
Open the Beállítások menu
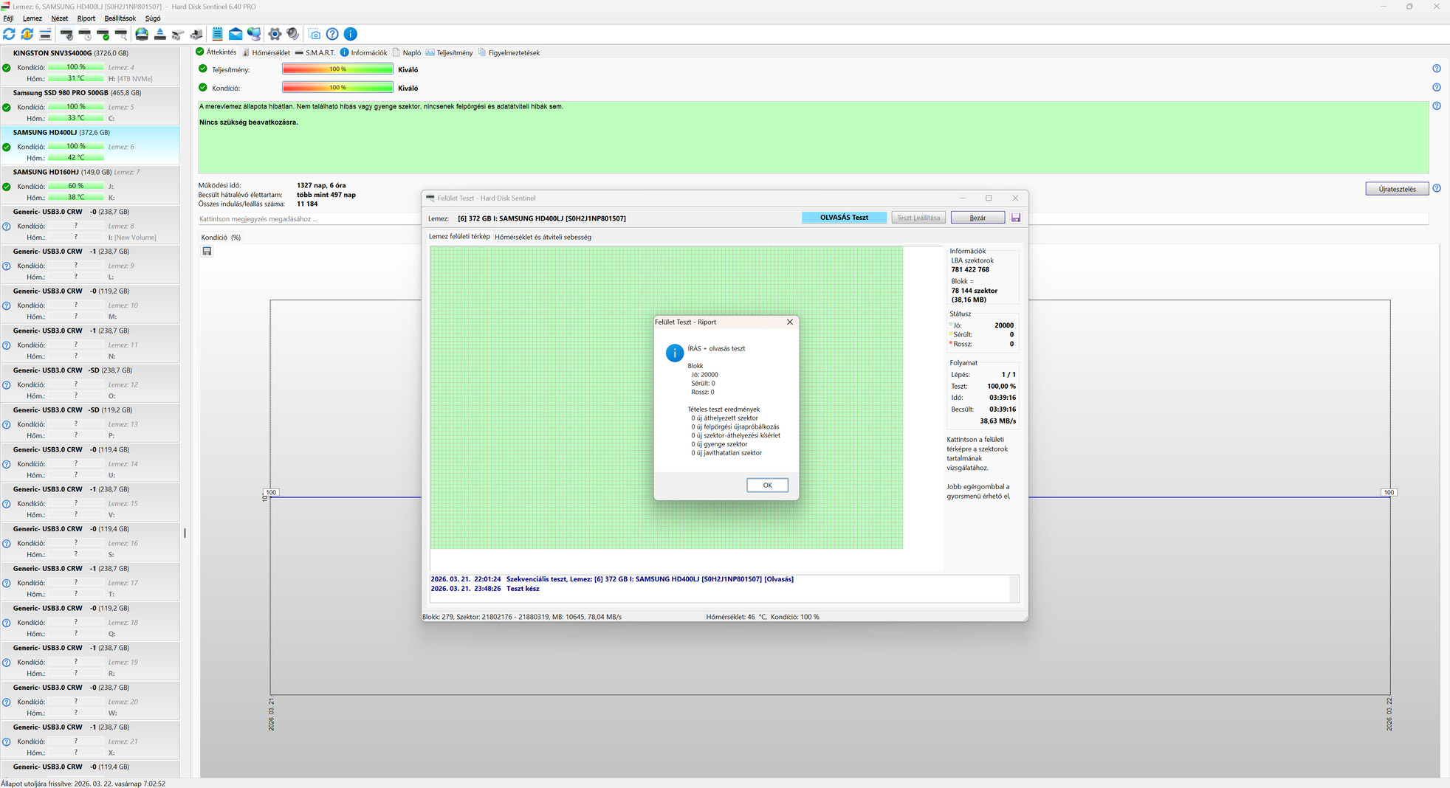(120, 18)
